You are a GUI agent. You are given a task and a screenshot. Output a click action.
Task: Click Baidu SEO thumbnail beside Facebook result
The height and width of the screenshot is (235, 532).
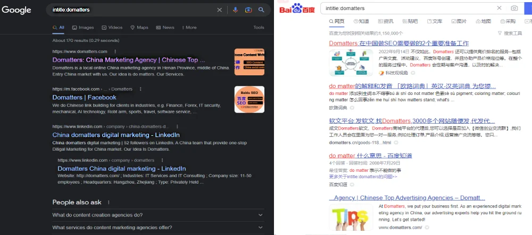(250, 99)
